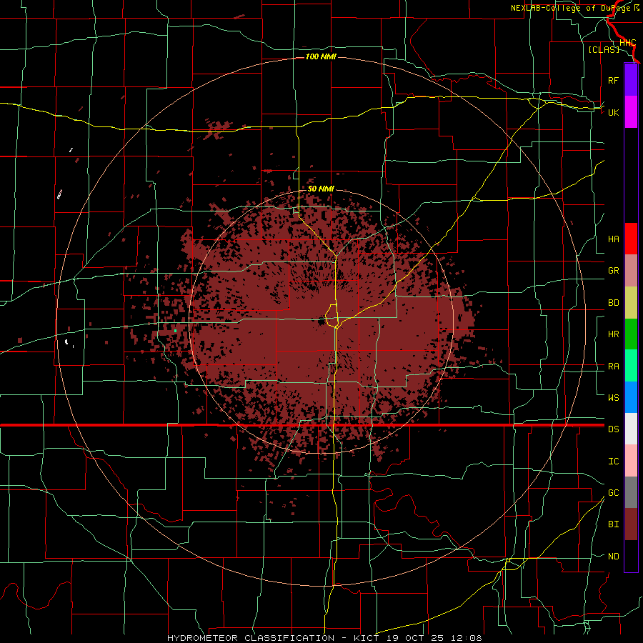643x643 pixels.
Task: Click the DS white legend swatch
Action: tap(631, 429)
